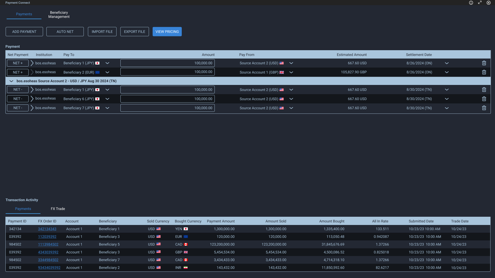Open Pay From dropdown showing Source Account 2
Viewport: 495px width, 278px height.
[x=291, y=63]
